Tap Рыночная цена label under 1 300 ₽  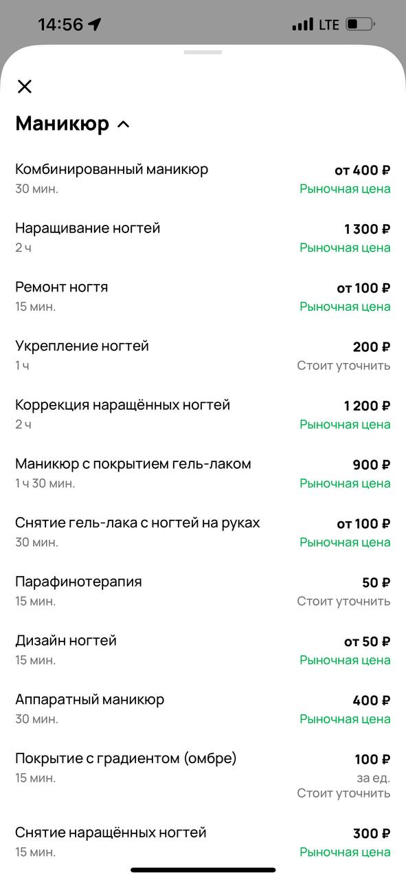[345, 247]
